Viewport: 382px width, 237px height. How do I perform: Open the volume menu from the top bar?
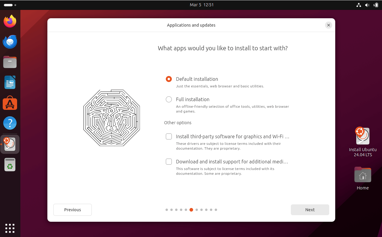[x=367, y=5]
